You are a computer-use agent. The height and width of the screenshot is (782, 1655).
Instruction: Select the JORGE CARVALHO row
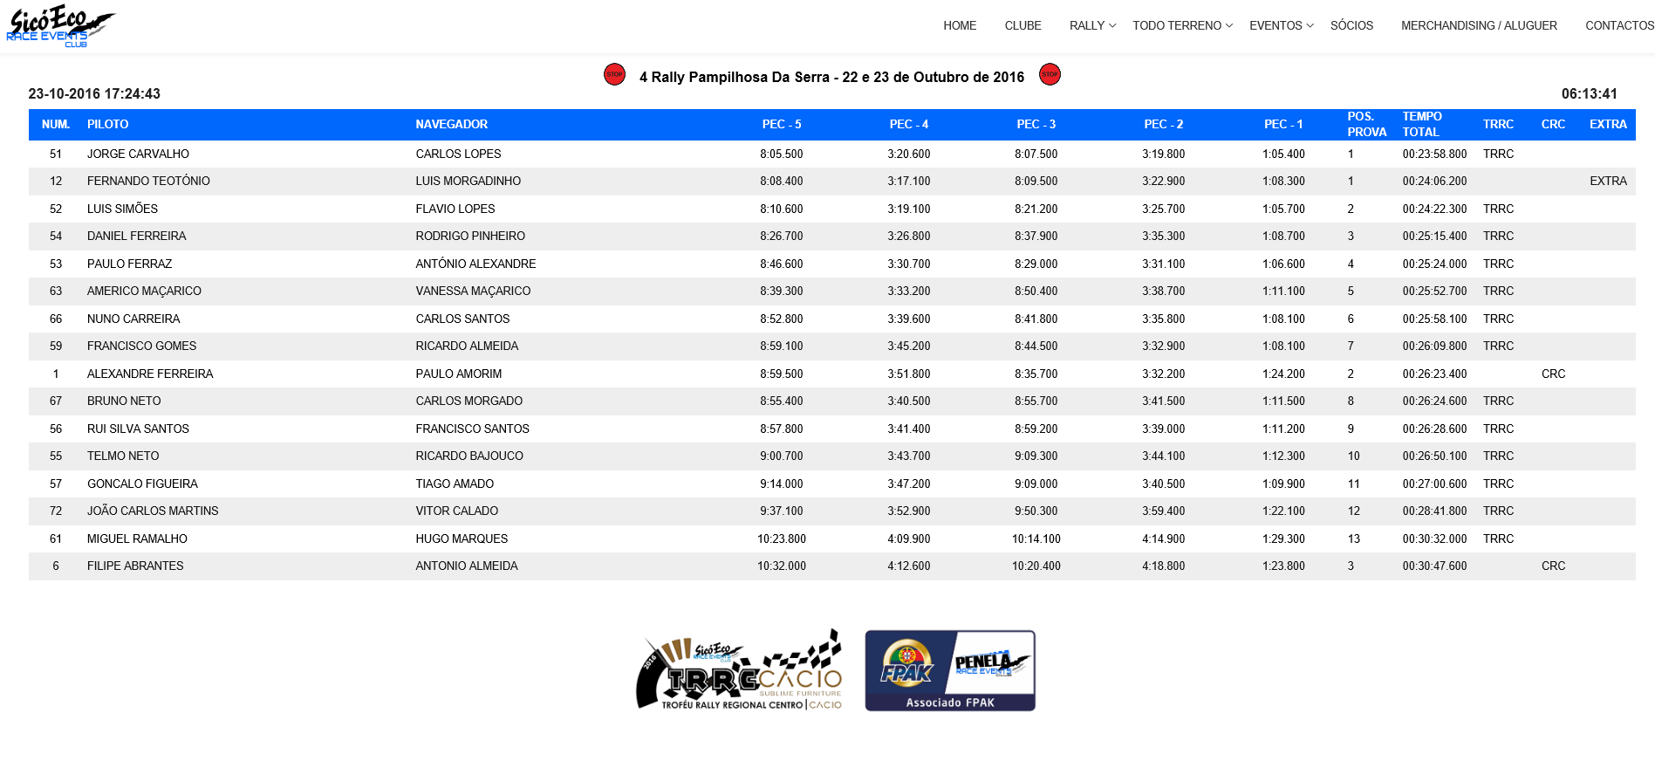click(138, 154)
